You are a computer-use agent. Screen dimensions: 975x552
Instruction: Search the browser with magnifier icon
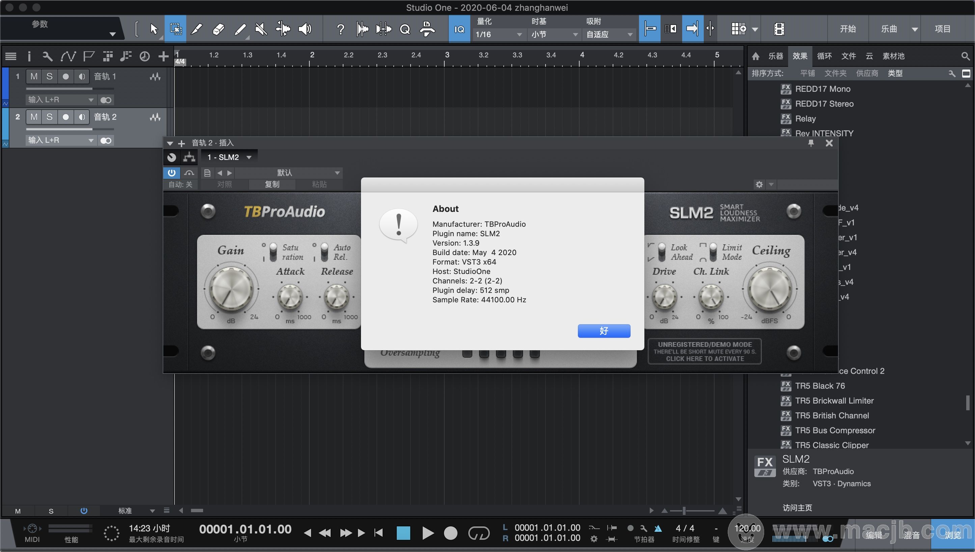965,56
